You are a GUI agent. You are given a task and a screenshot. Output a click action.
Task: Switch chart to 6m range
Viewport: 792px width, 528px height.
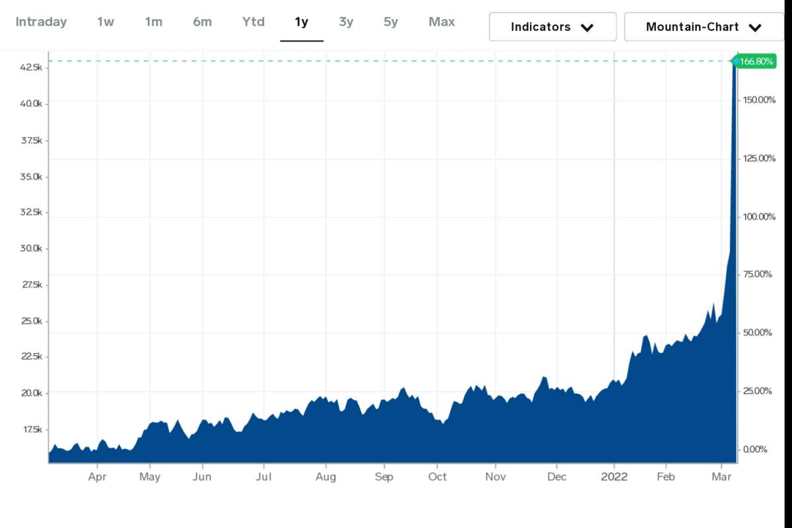click(203, 22)
